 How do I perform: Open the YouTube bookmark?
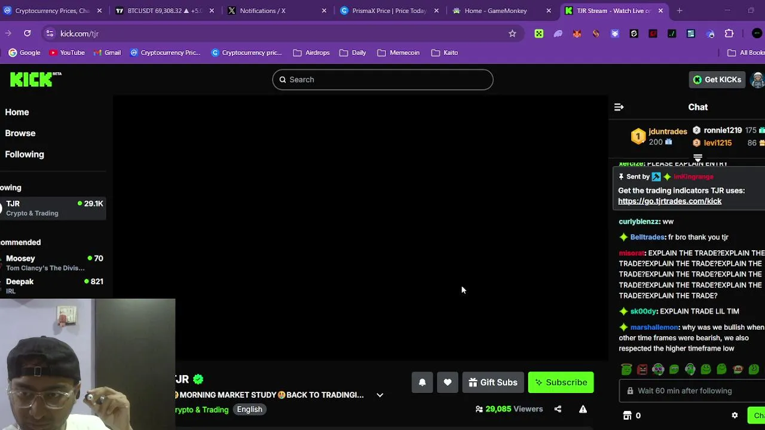coord(66,53)
